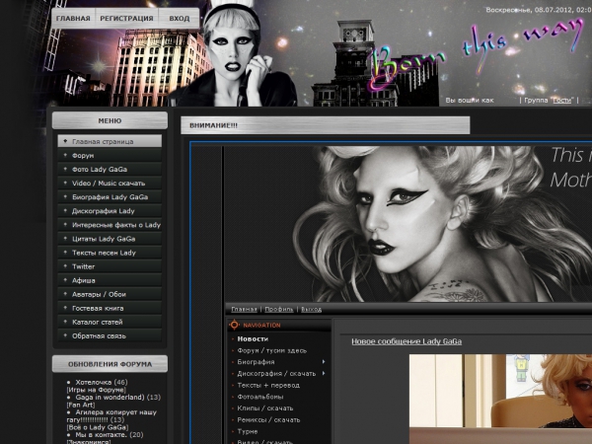Click the ОБНОВЛЕНИЯ ФОРУМА block header

[x=110, y=364]
